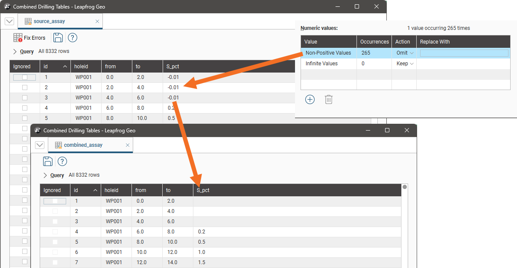This screenshot has height=268, width=517.
Task: Click the from column header in combined_assay
Action: (147, 190)
